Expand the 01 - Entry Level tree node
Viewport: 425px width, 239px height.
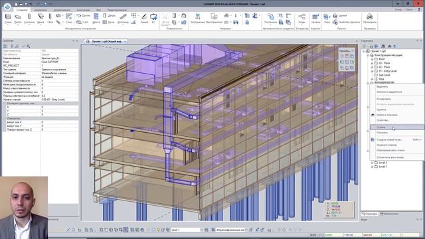click(372, 71)
